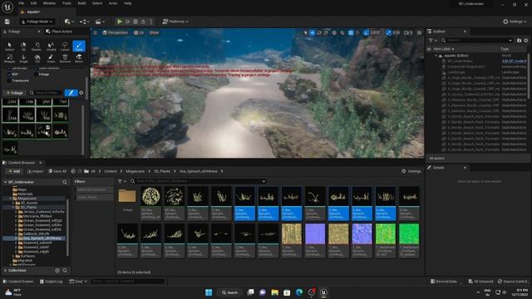Toggle grid snapping in the viewport toolbar

coord(351,32)
